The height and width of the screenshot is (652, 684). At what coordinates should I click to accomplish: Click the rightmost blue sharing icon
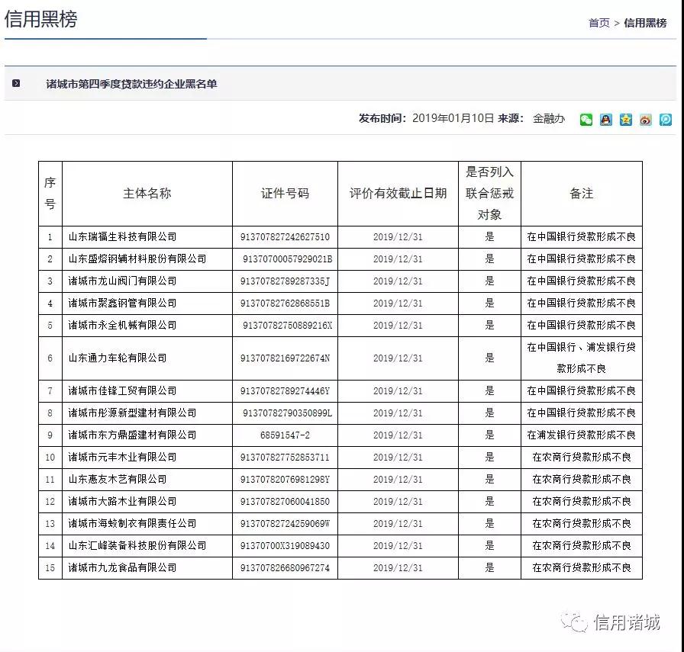(x=665, y=120)
